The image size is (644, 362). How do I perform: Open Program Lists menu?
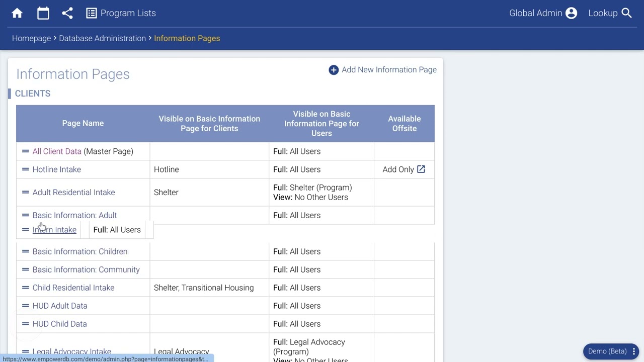click(121, 13)
